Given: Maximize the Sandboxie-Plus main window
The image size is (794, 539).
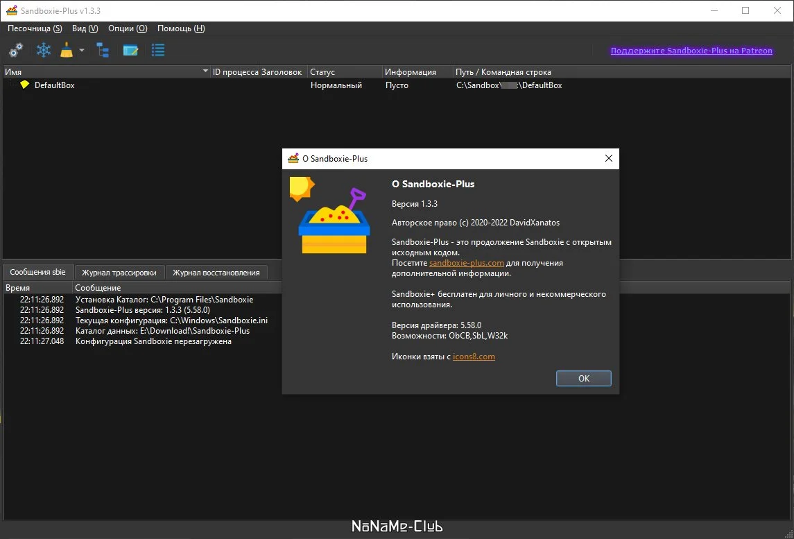Looking at the screenshot, I should coord(745,10).
